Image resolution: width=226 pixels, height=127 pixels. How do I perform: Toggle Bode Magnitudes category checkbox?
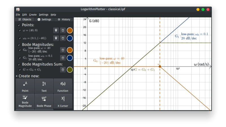pos(19,45)
